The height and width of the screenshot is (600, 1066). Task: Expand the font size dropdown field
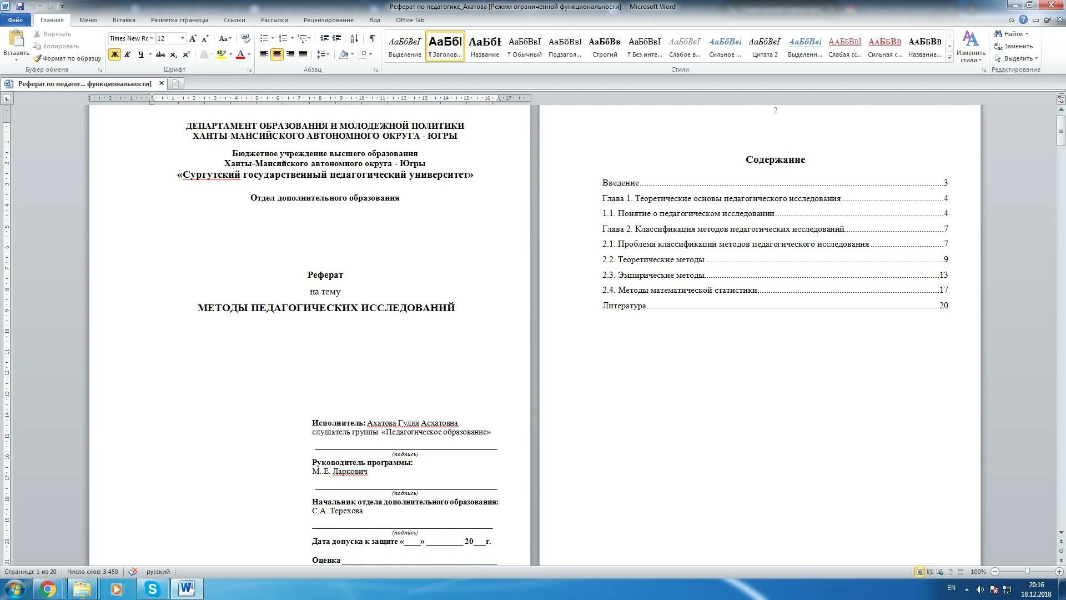click(177, 39)
